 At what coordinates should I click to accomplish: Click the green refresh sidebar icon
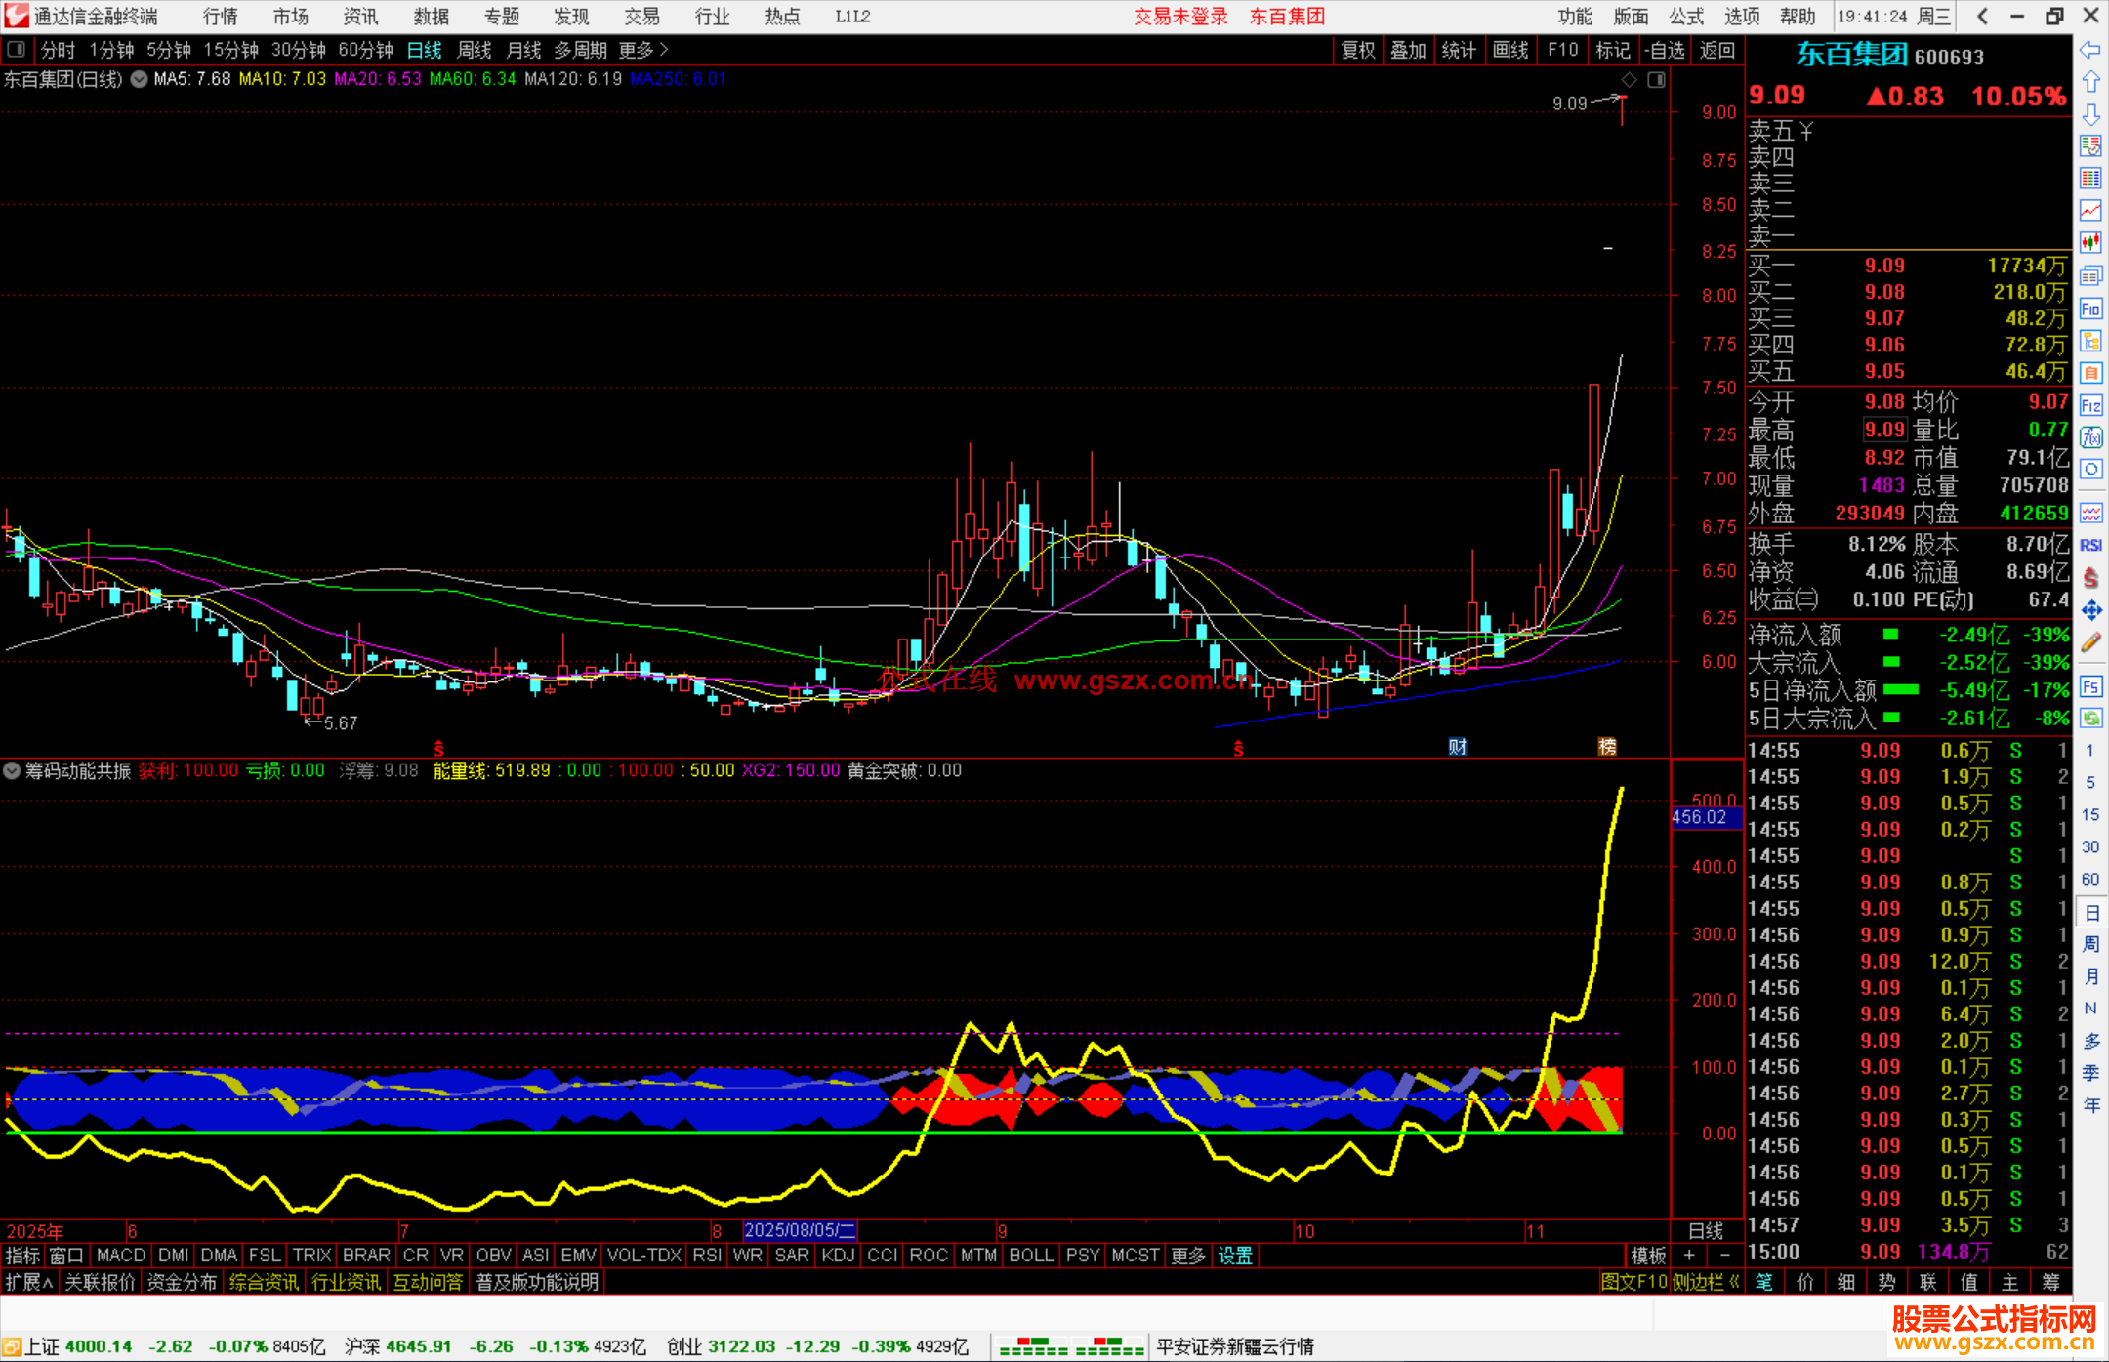(x=2090, y=719)
